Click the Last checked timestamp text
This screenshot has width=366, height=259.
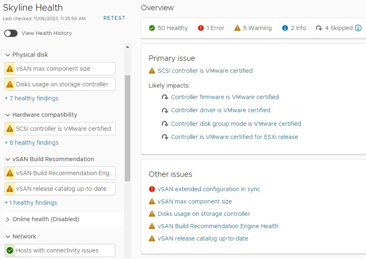tap(44, 18)
